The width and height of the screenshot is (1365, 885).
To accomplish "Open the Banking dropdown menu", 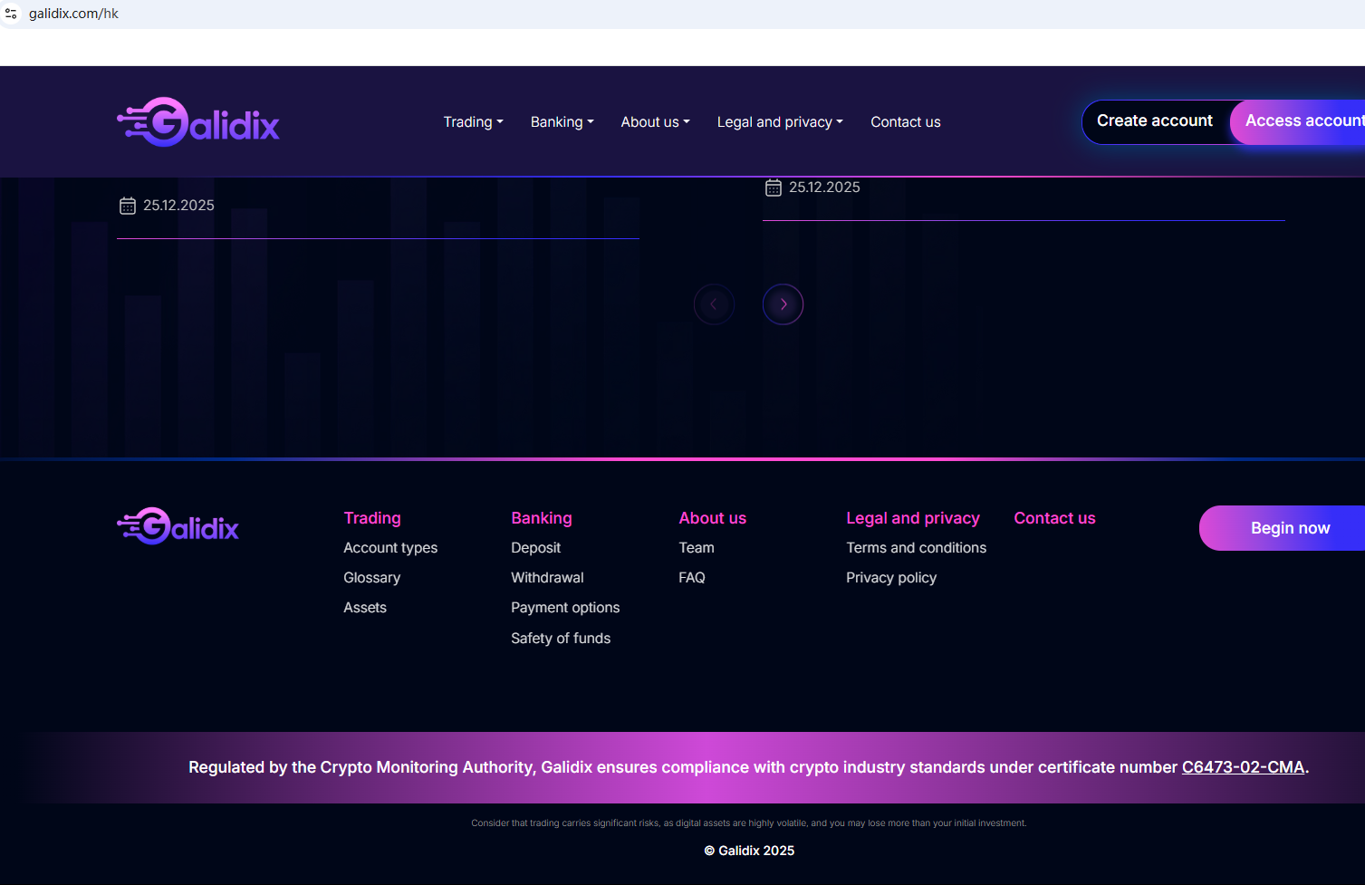I will (562, 122).
